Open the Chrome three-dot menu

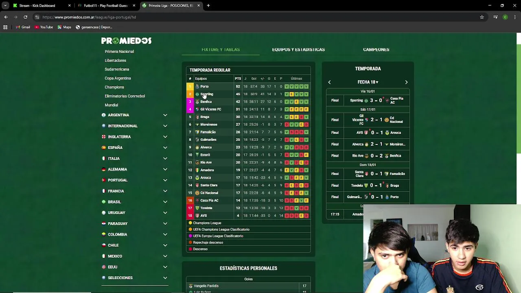pyautogui.click(x=515, y=17)
